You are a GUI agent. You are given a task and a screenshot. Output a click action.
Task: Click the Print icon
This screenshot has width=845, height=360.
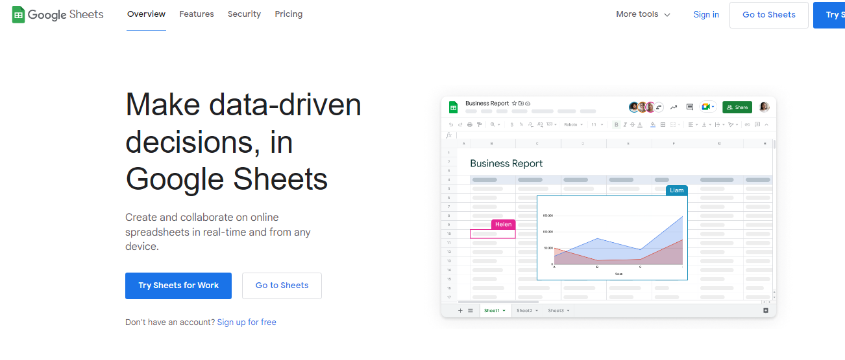coord(470,124)
